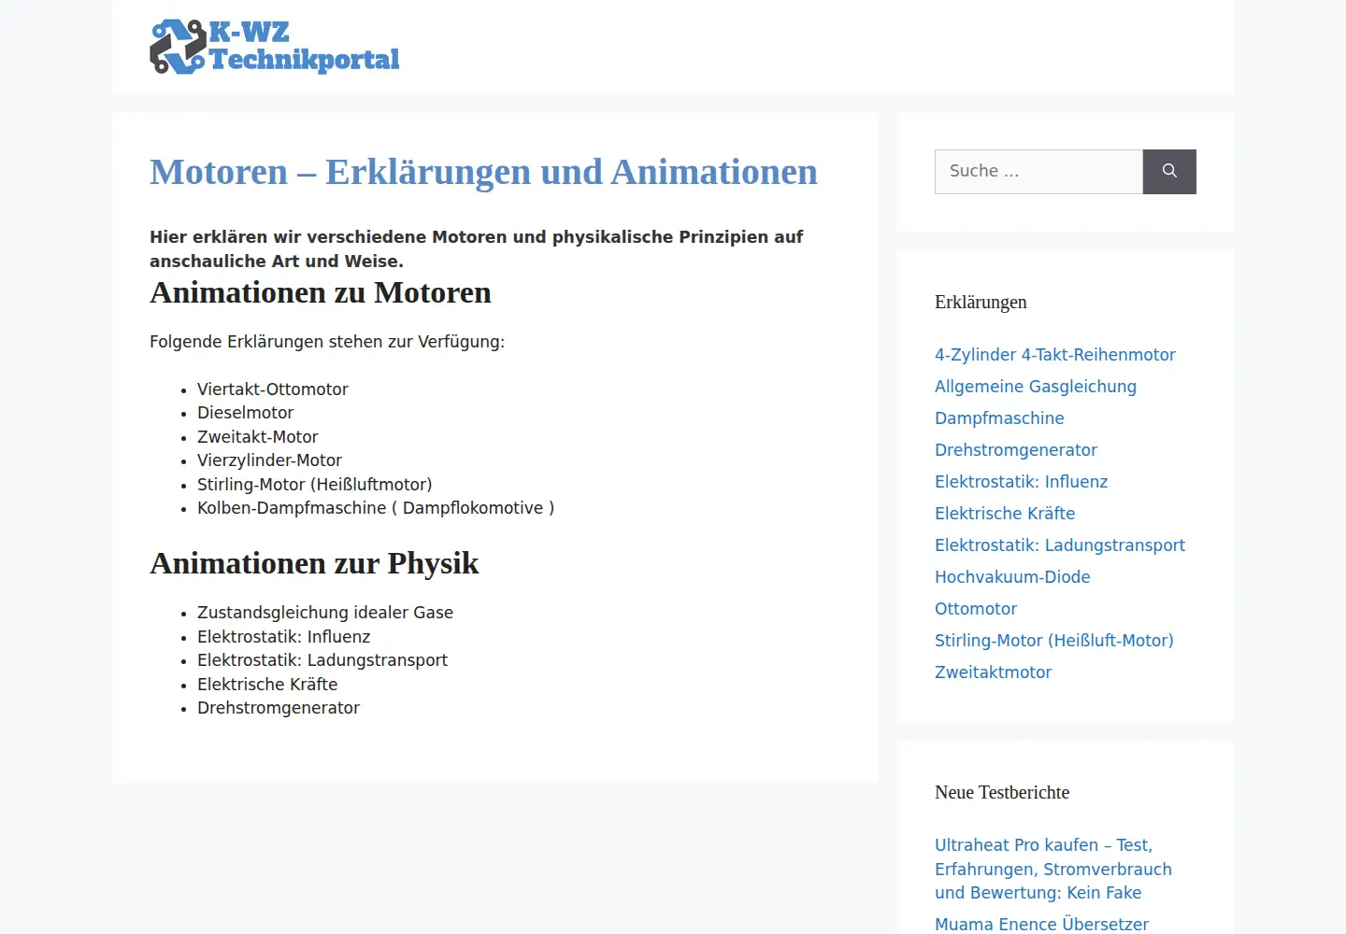This screenshot has height=934, width=1346.
Task: Open the 4-Zylinder 4-Takt-Reihenmotor link
Action: point(1055,355)
